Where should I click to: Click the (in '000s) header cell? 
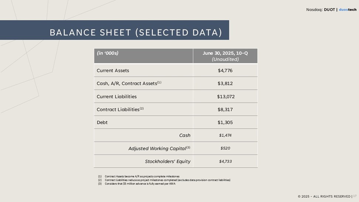pyautogui.click(x=108, y=53)
